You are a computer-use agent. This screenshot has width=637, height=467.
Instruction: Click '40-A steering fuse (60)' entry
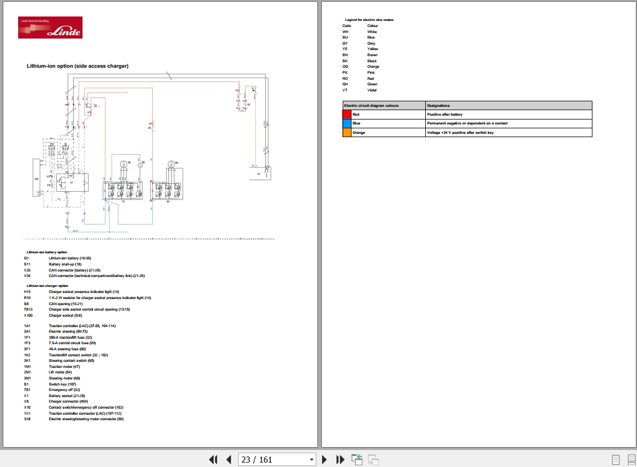pos(68,349)
